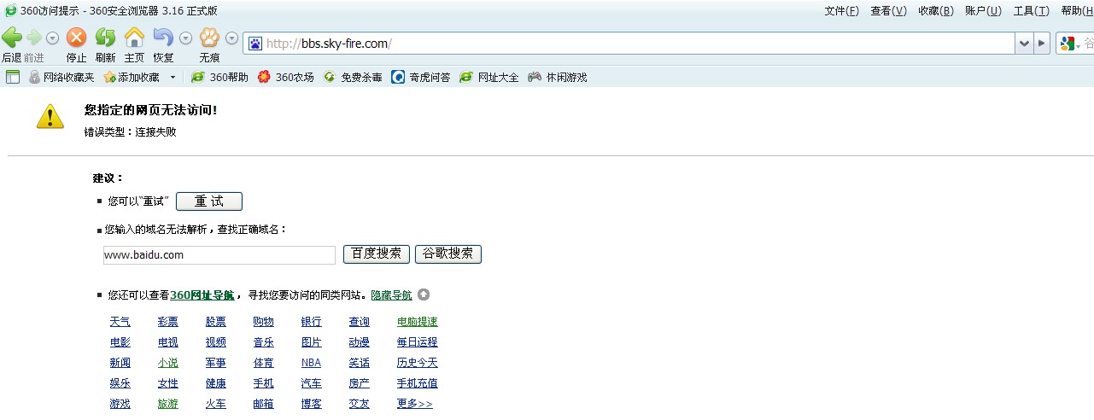Open the back/forward history dropdown

[52, 38]
